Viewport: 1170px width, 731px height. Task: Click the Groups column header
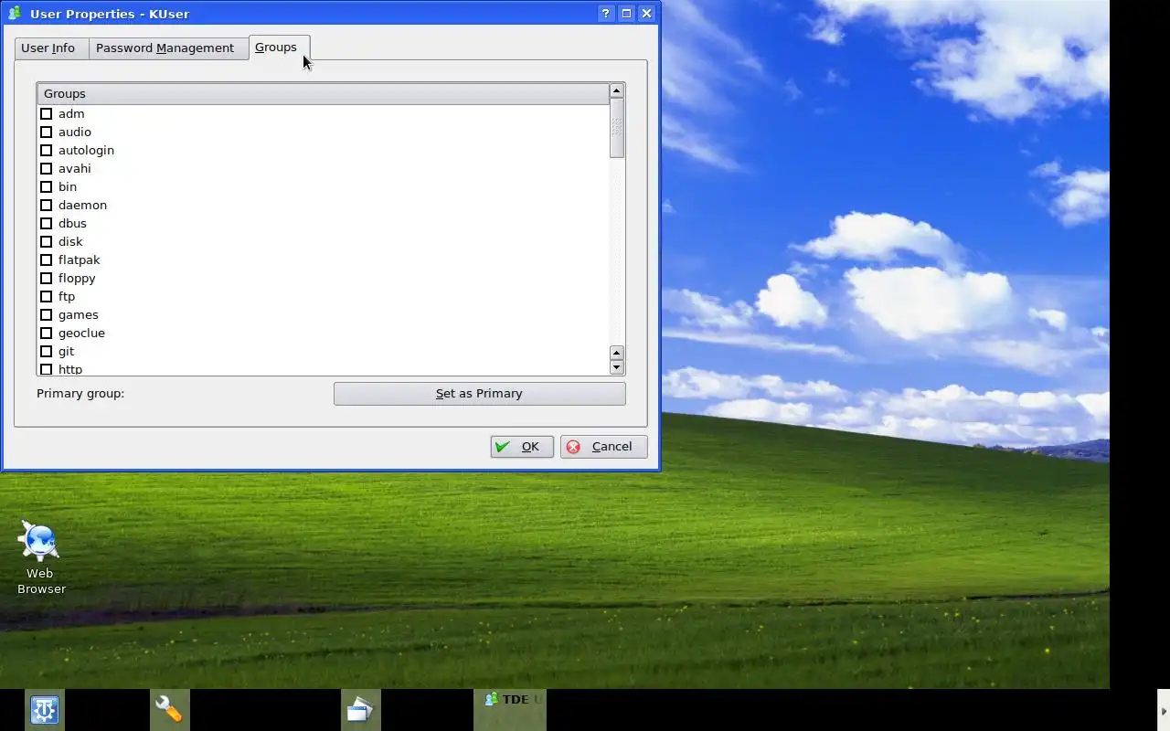[324, 93]
